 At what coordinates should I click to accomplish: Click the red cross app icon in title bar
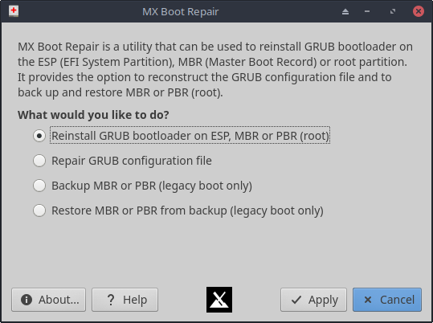13,11
